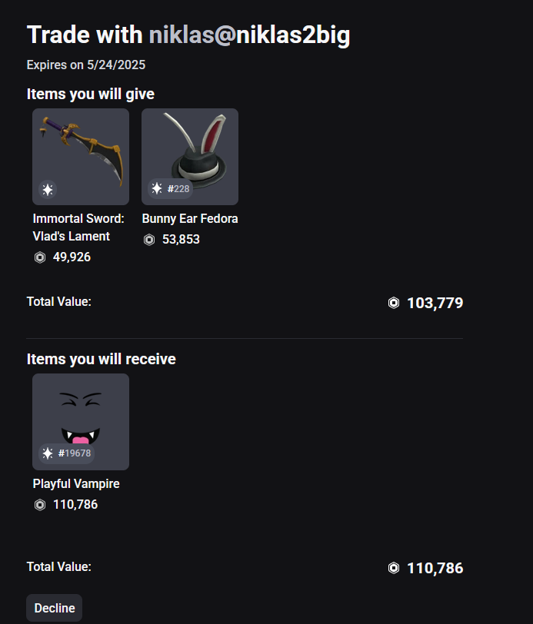533x624 pixels.
Task: Click the Bunny Ear Fedora thumbnail
Action: (x=189, y=156)
